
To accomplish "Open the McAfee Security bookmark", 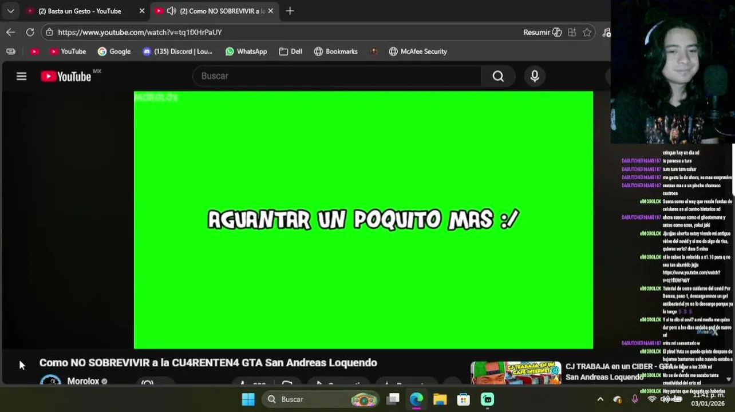I will click(x=418, y=51).
